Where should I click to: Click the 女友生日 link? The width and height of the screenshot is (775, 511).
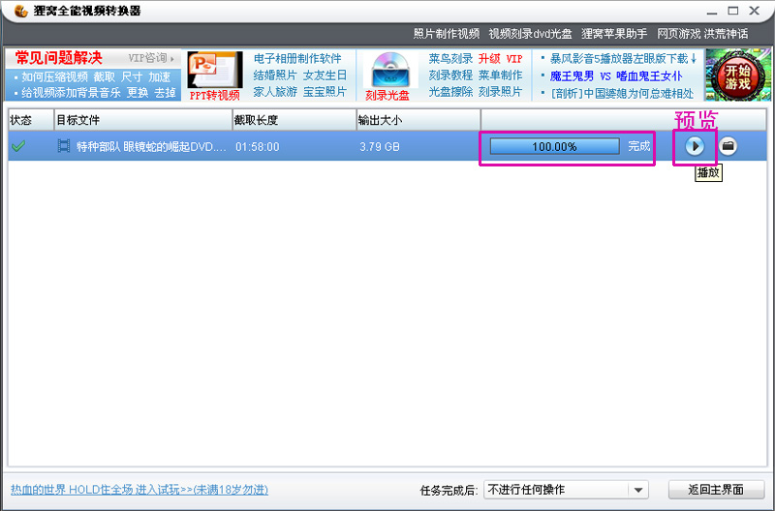(x=325, y=75)
